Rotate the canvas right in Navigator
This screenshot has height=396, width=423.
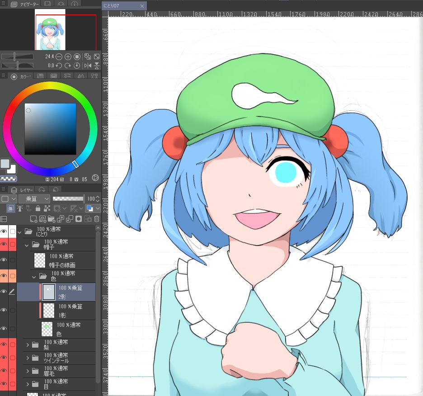click(x=68, y=66)
